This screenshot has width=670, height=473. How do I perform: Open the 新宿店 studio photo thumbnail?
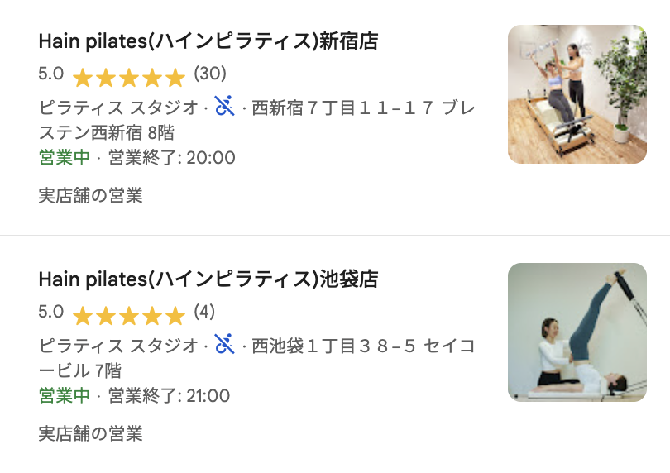(577, 94)
